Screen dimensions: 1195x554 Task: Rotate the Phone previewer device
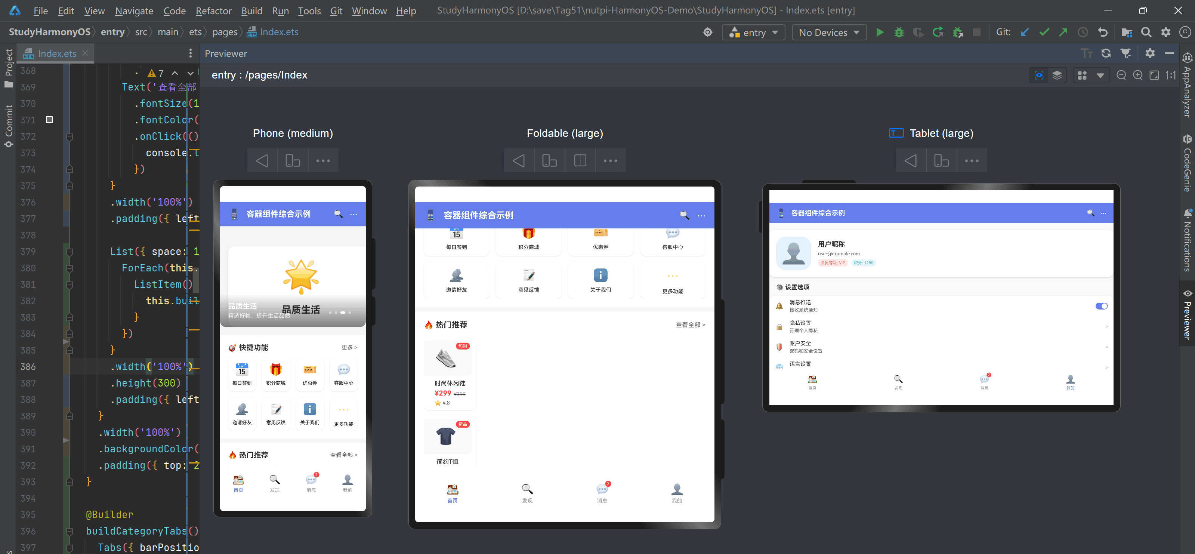point(292,160)
